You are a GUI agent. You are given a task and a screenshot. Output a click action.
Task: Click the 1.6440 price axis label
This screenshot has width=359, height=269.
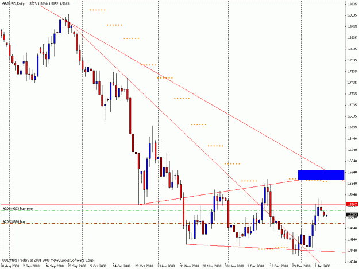click(352, 138)
